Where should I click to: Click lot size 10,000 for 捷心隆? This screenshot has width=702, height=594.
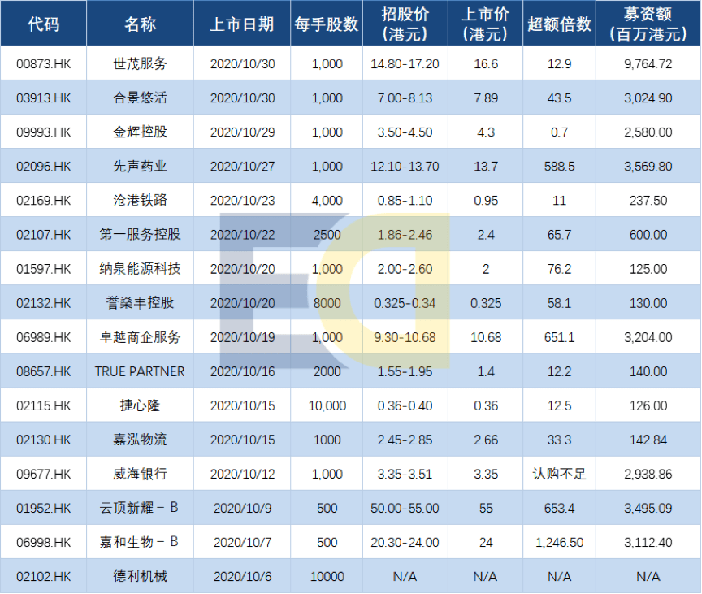coord(327,405)
